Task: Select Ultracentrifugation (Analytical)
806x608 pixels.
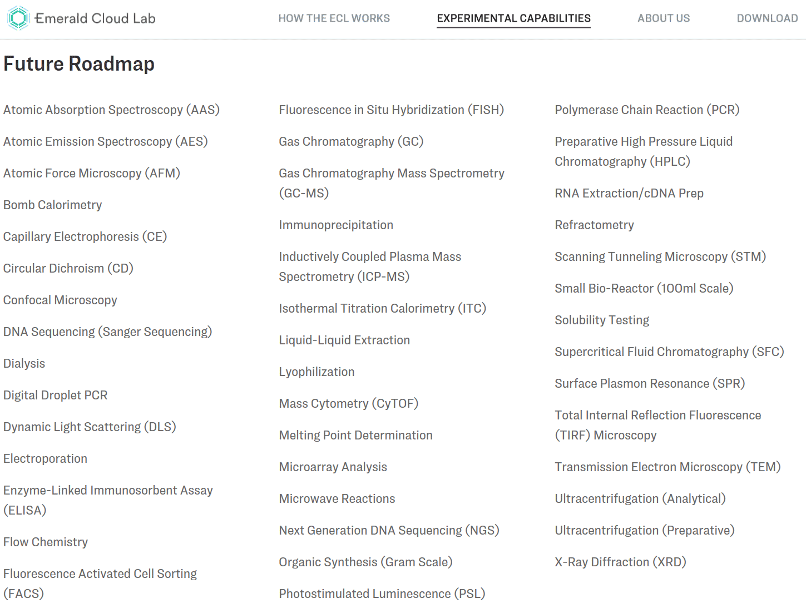Action: coord(641,499)
